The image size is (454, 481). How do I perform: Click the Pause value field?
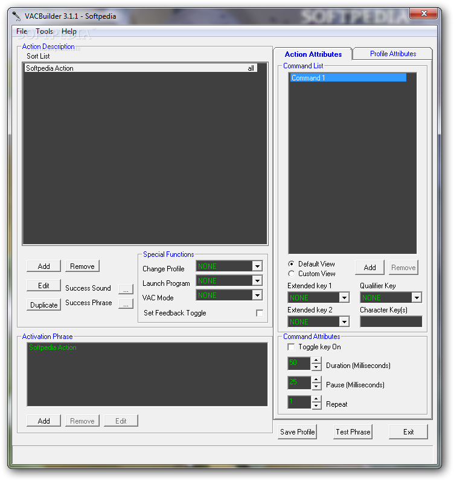(299, 383)
